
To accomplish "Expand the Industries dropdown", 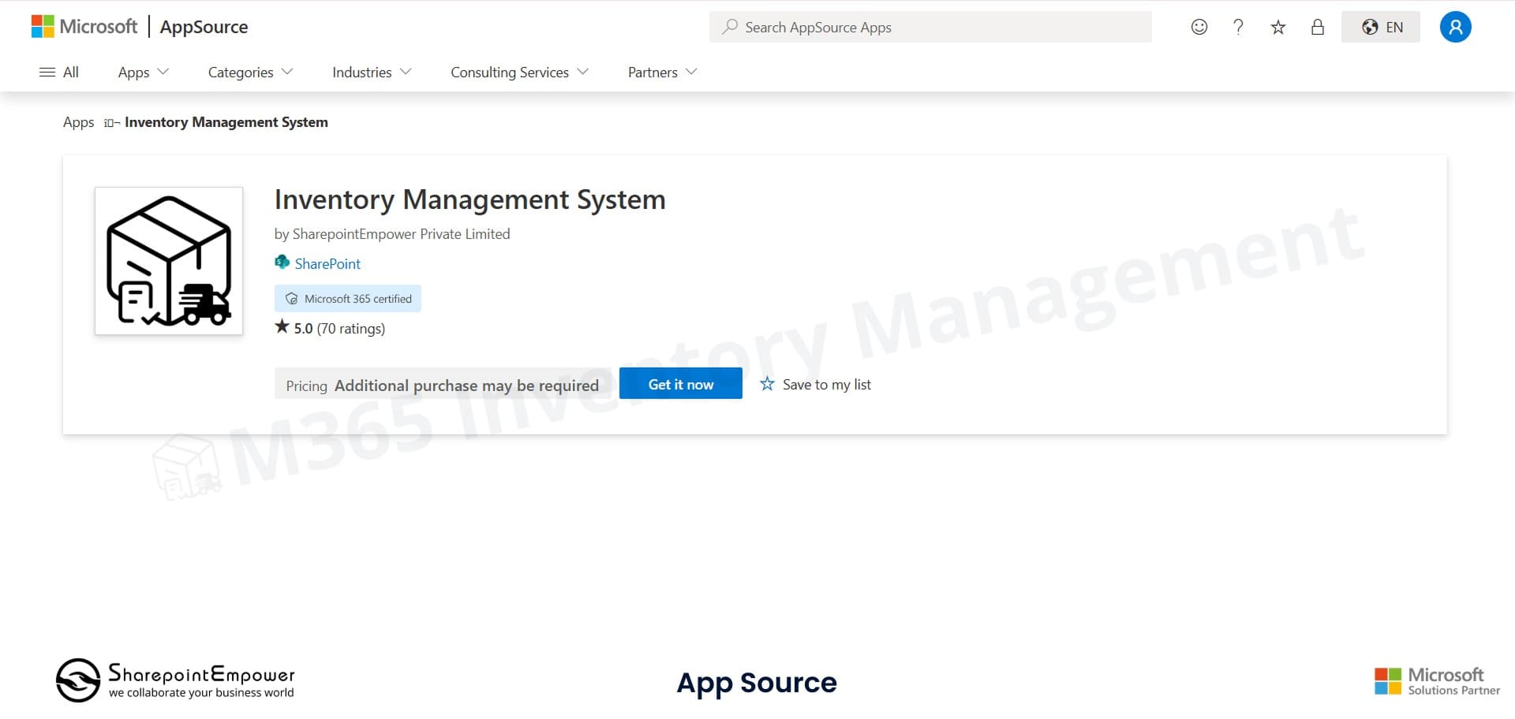I will click(372, 72).
